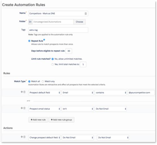Click plus icon on the Actions row
Screen dimensions: 157x145
pos(22,137)
